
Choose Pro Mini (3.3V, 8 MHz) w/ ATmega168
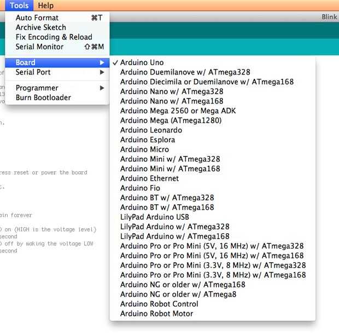tap(213, 275)
